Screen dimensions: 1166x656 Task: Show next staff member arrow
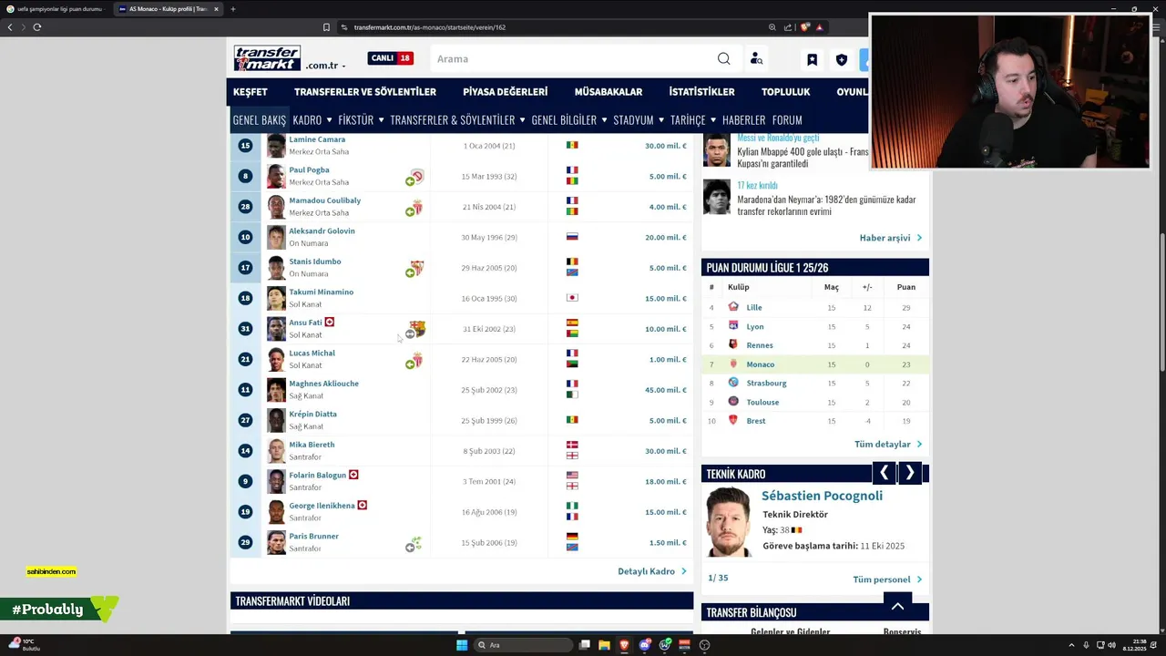[x=909, y=473]
